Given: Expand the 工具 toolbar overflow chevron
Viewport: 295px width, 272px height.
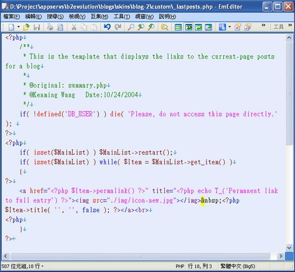Looking at the screenshot, I should [290, 25].
